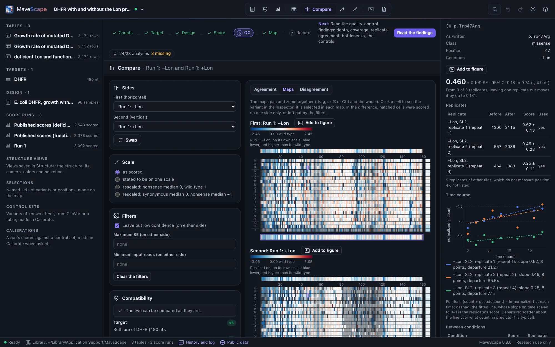Uncheck 'Leave out low confidence' checkbox
This screenshot has width=555, height=347.
pyautogui.click(x=117, y=225)
